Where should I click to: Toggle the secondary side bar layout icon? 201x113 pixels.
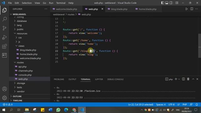(x=171, y=3)
